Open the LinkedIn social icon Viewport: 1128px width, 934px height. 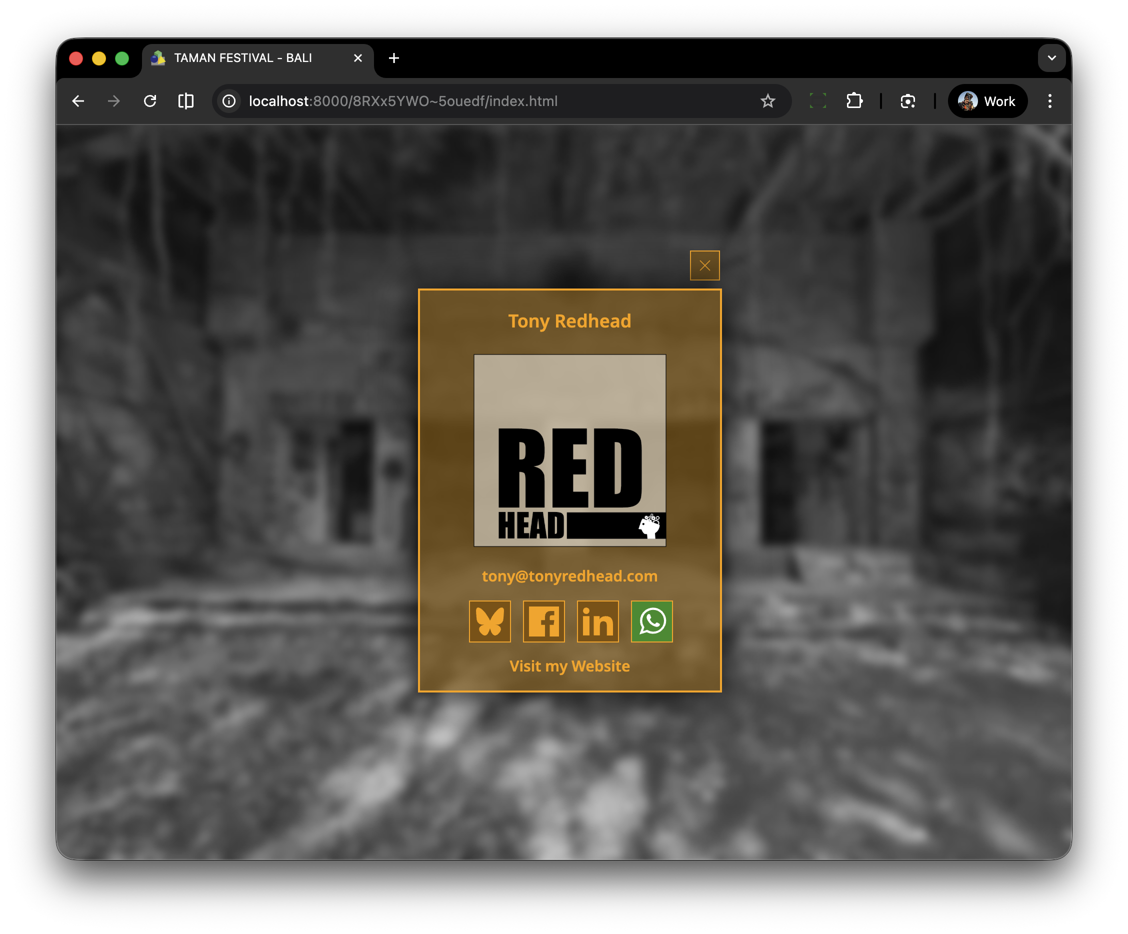tap(597, 621)
